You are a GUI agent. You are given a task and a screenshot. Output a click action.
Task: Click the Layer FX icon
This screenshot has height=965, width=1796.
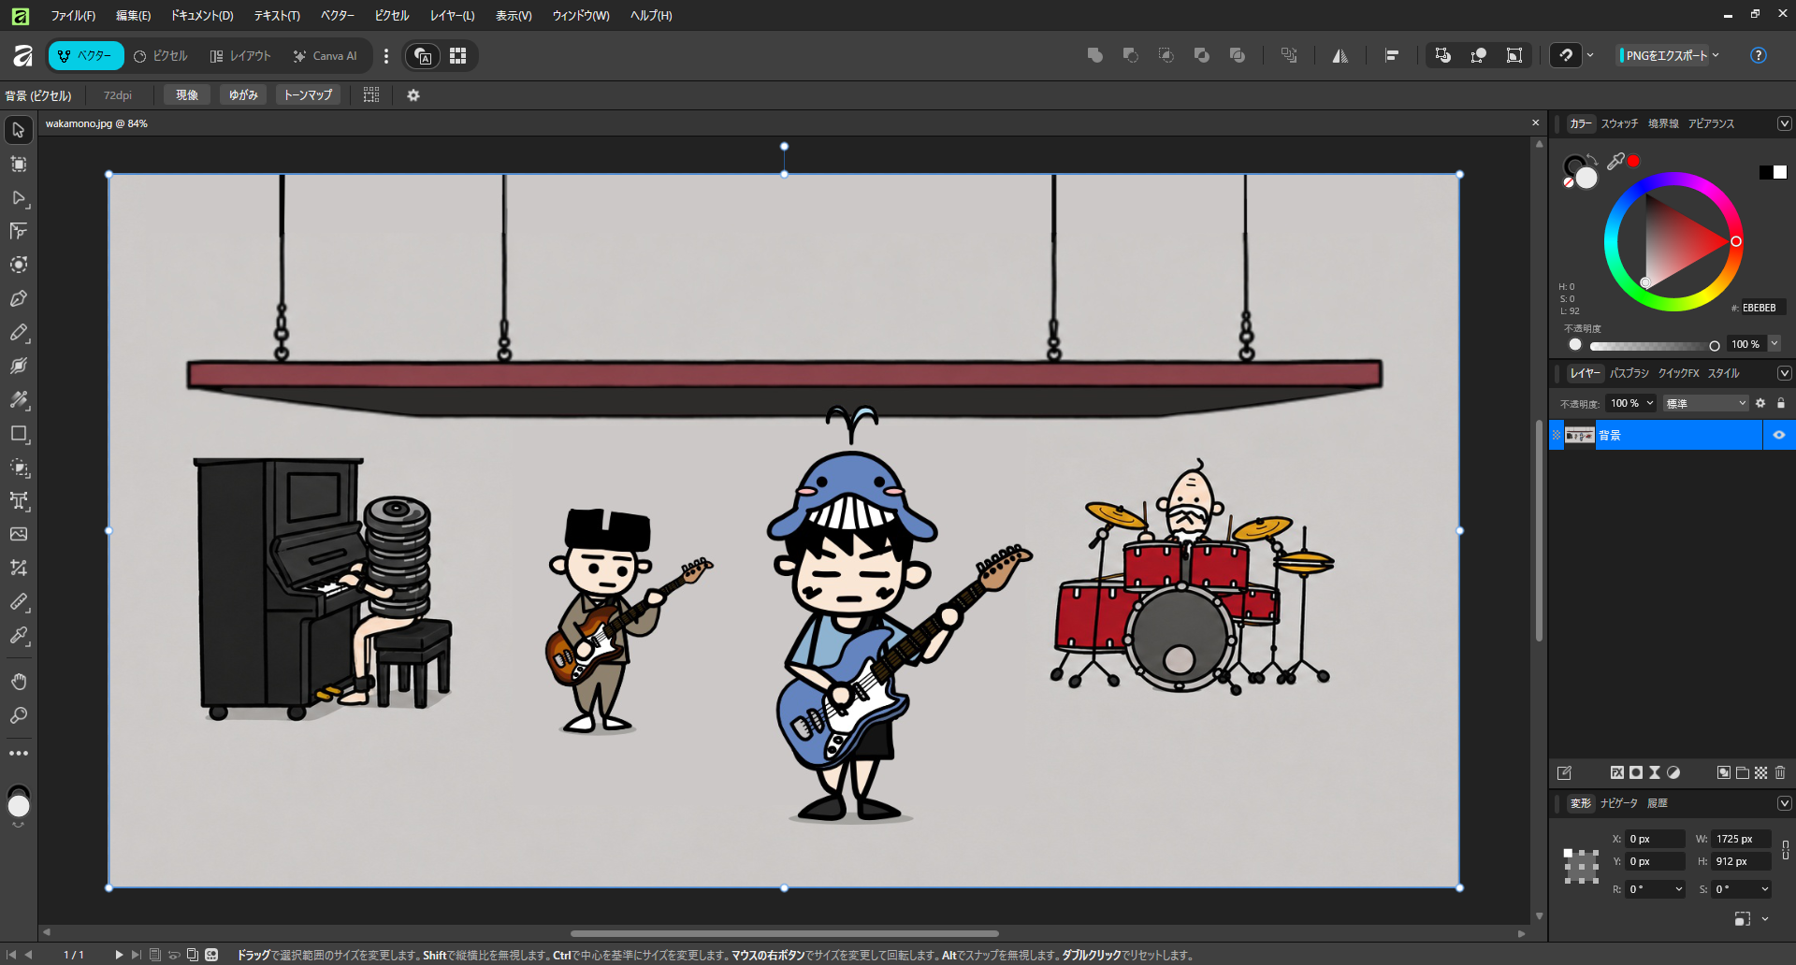point(1617,772)
